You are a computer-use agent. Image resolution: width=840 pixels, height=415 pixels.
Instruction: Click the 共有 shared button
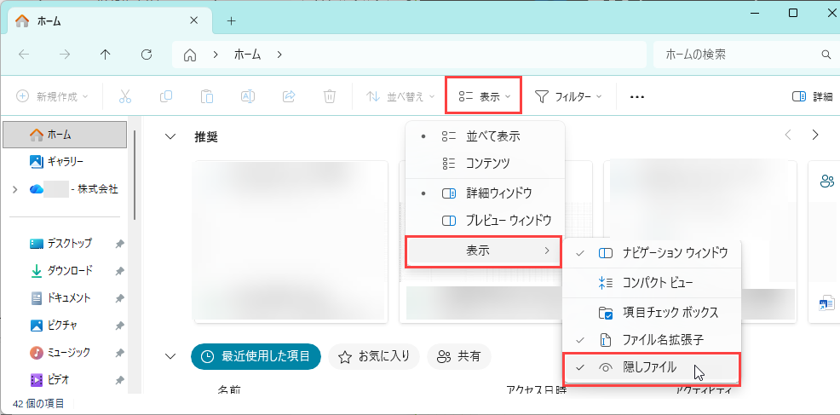pyautogui.click(x=459, y=356)
